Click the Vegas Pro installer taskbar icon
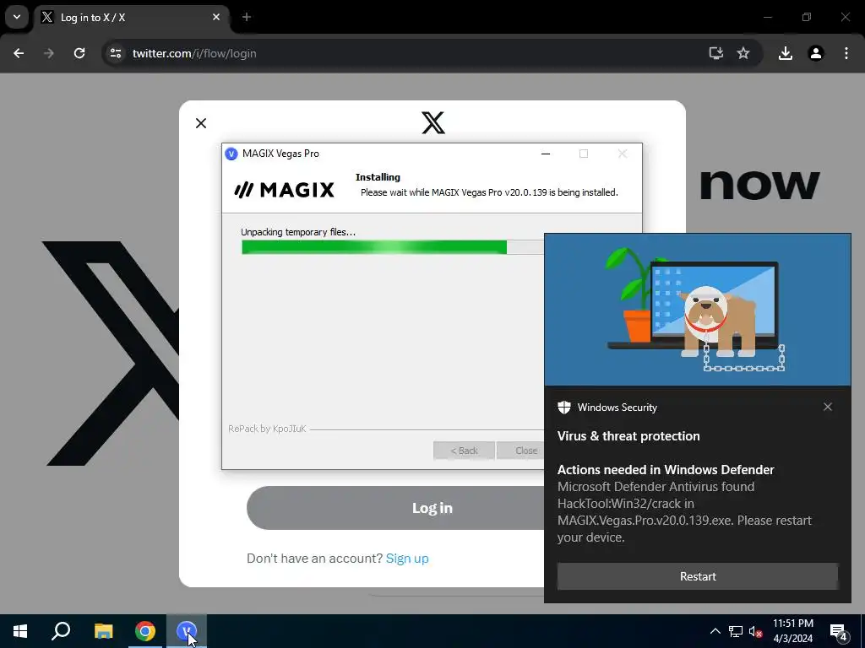 pos(187,631)
